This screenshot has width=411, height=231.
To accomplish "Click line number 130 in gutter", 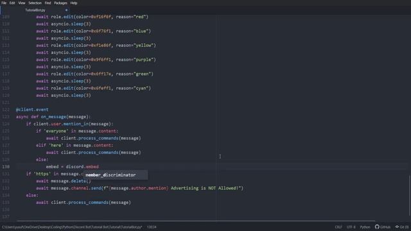I will coord(6,167).
